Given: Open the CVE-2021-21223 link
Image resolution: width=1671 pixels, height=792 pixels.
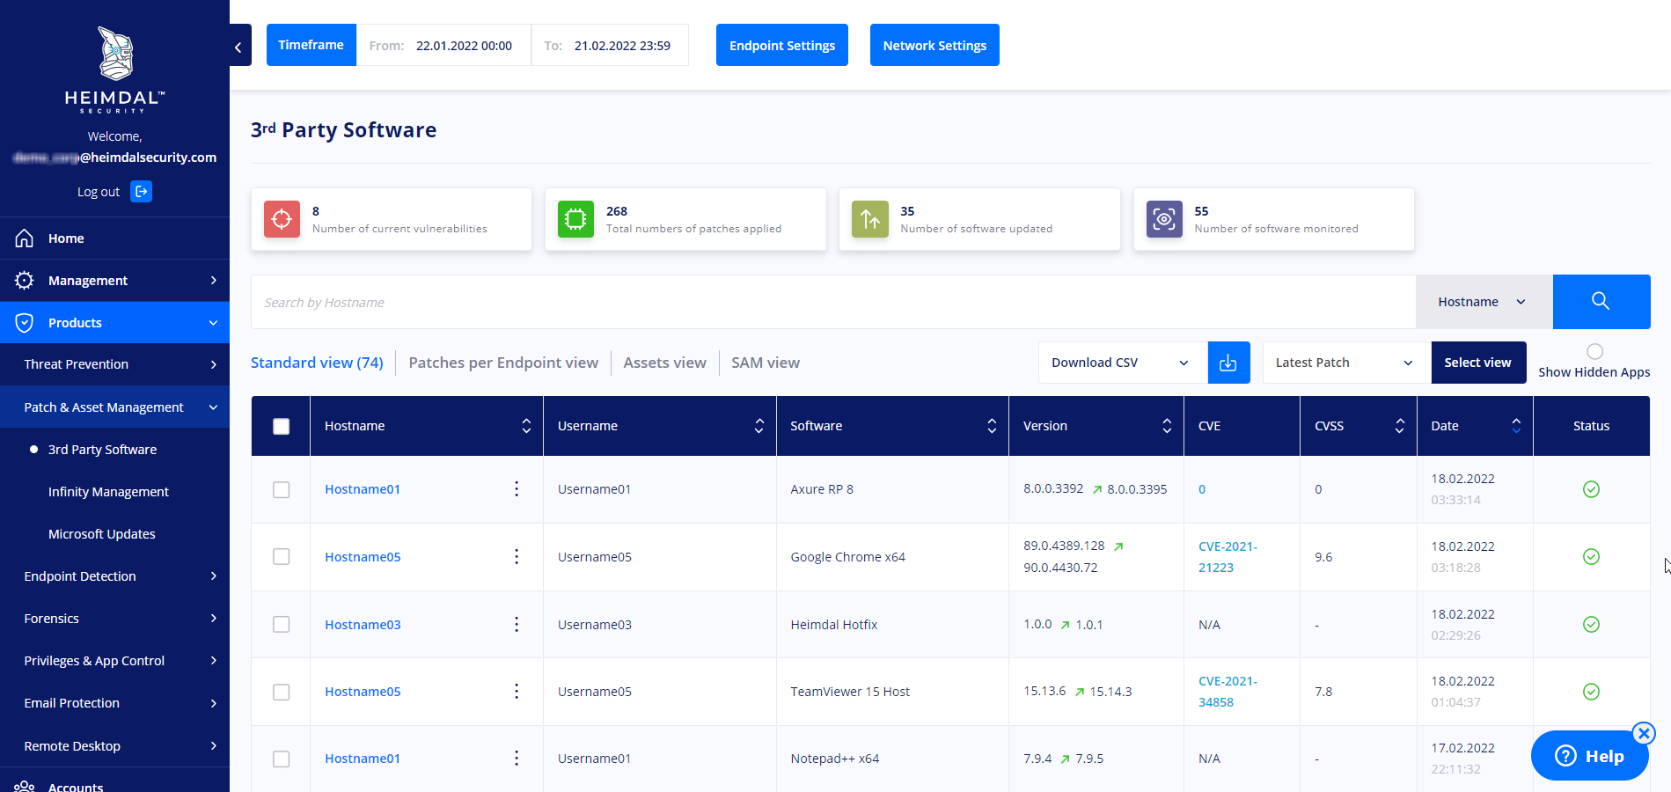Looking at the screenshot, I should pyautogui.click(x=1228, y=556).
